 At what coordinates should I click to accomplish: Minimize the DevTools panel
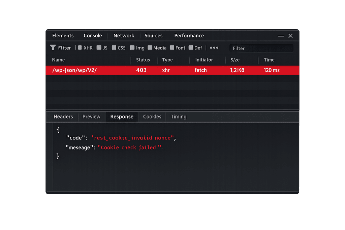(x=281, y=36)
